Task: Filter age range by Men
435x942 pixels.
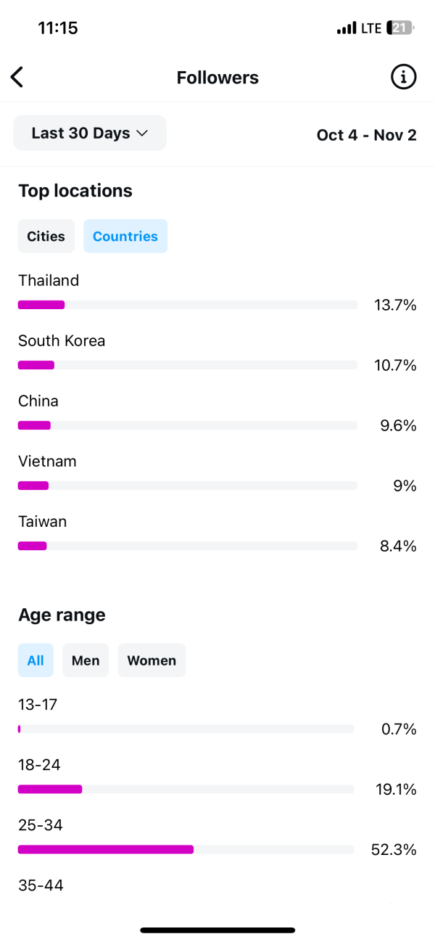Action: coord(86,660)
